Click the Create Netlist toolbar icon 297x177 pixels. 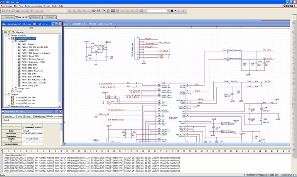[x=108, y=11]
